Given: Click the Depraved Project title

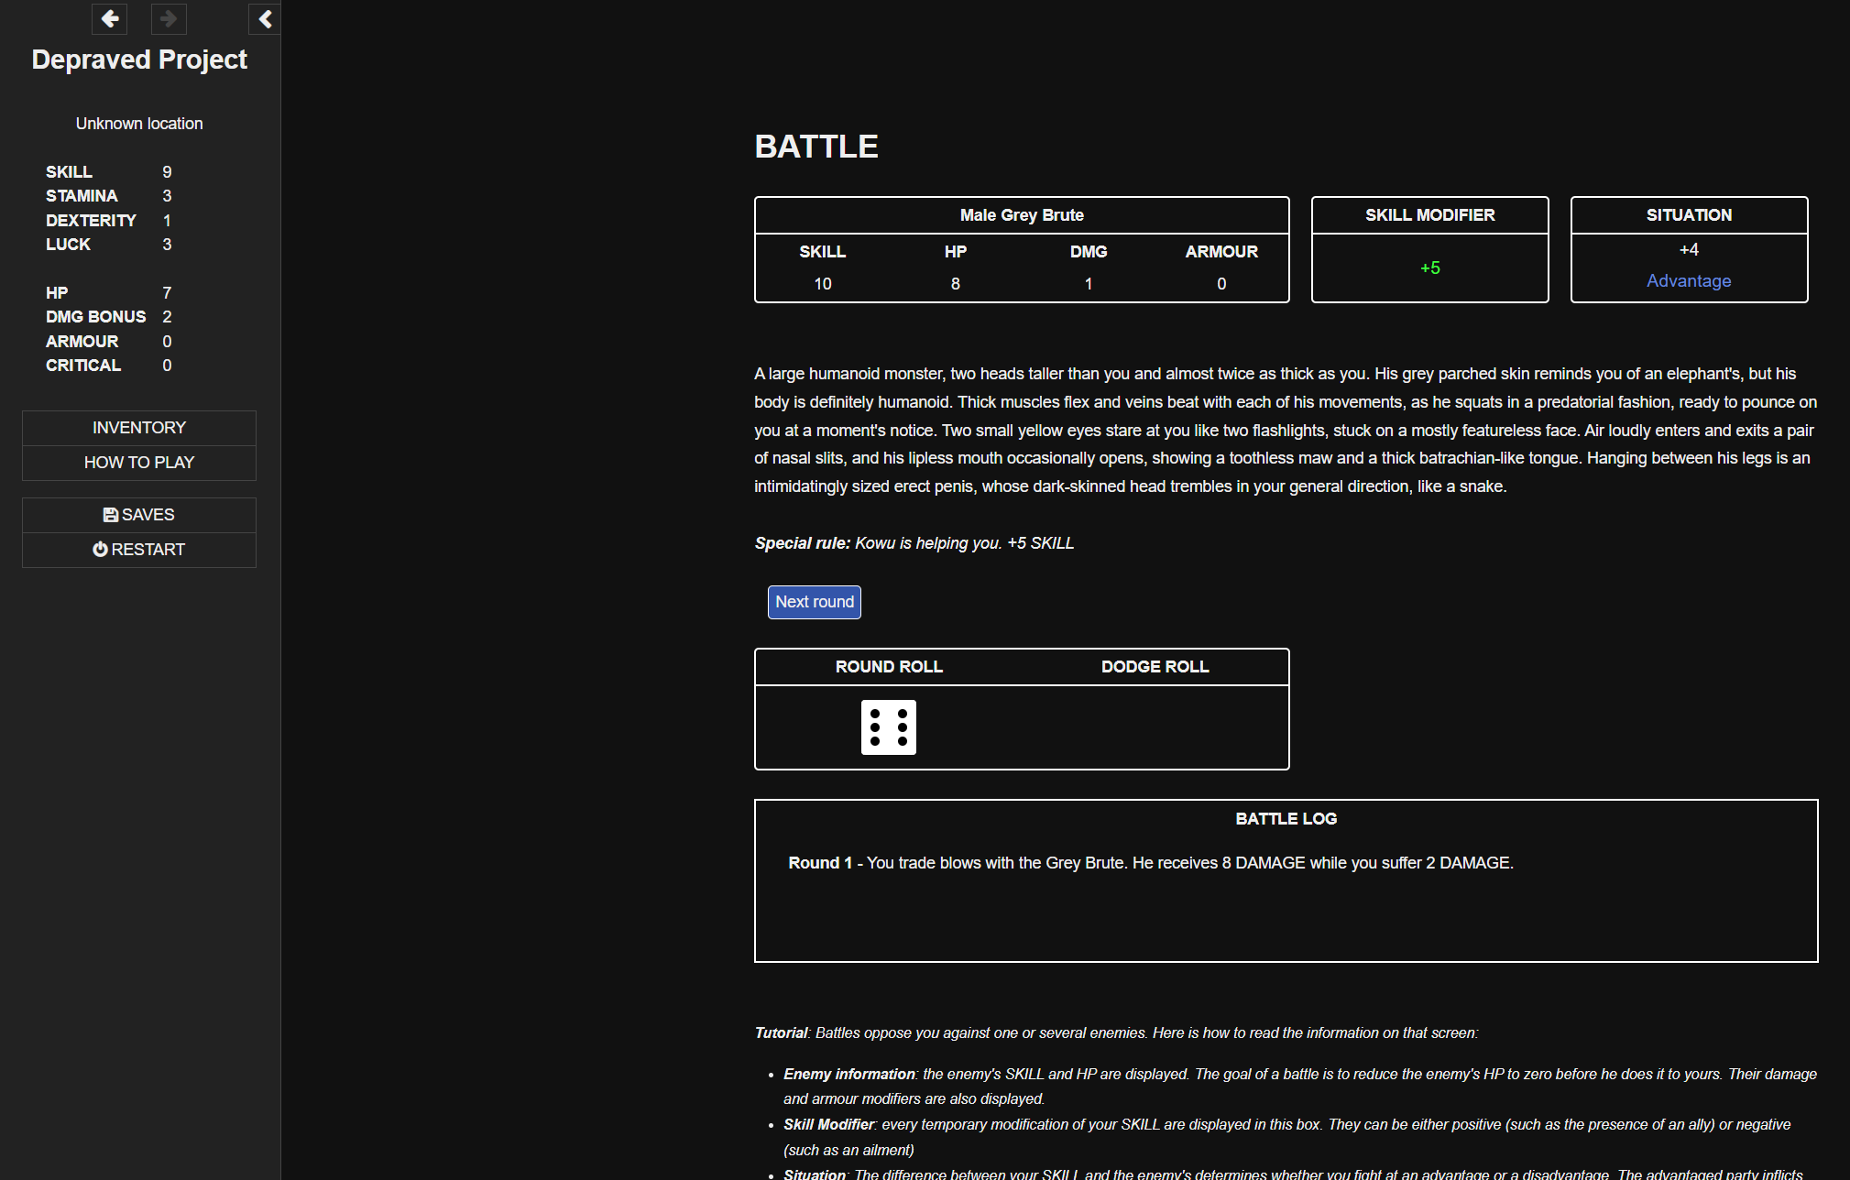Looking at the screenshot, I should (x=139, y=60).
